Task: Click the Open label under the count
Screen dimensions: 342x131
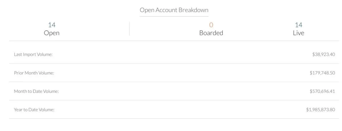Action: pyautogui.click(x=52, y=33)
